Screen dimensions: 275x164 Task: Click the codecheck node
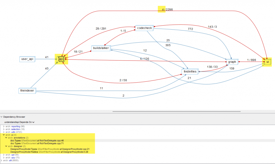(x=144, y=28)
